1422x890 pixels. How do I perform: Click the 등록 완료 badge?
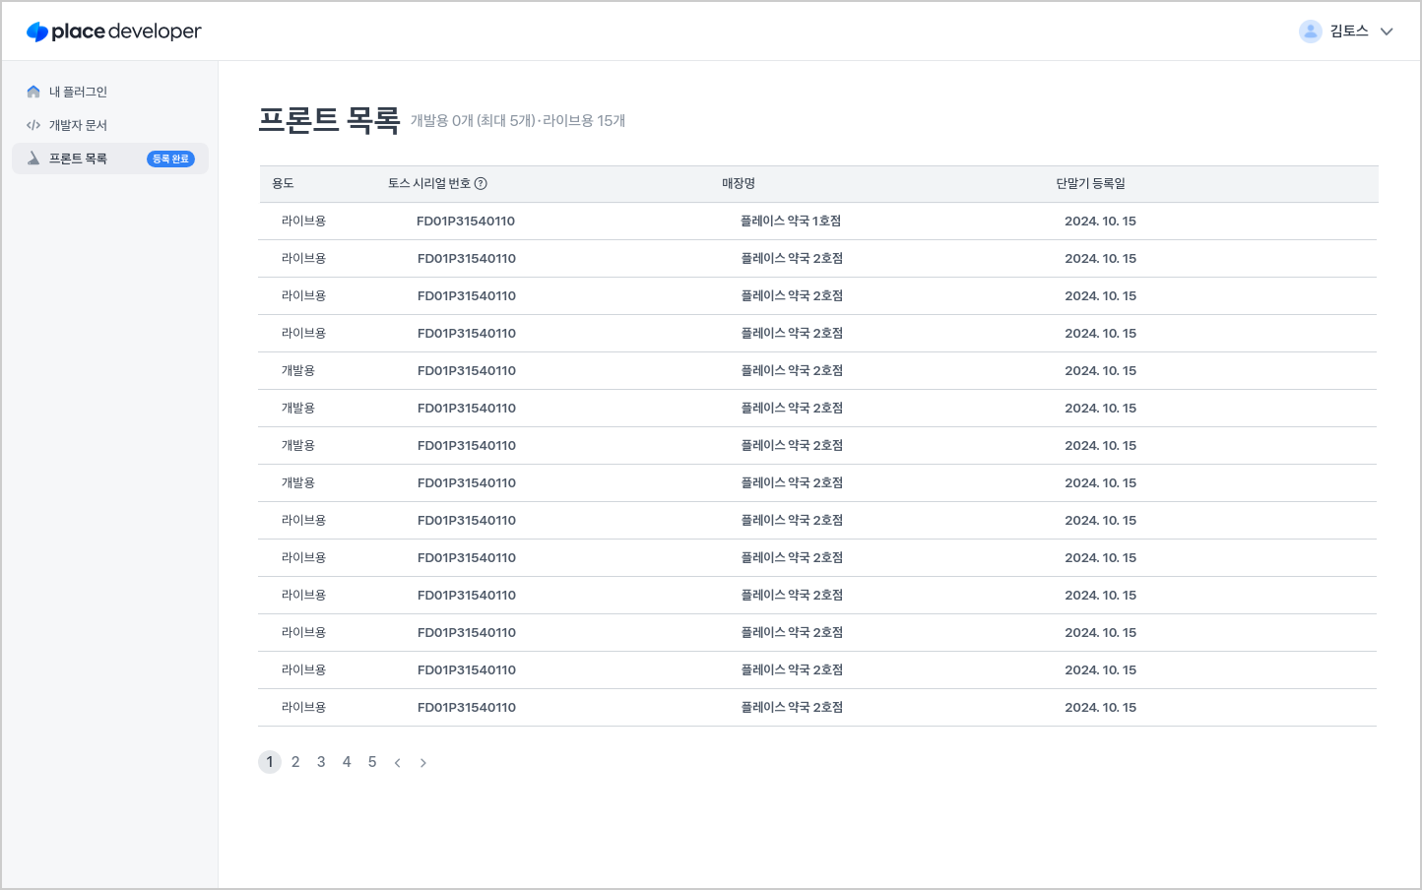click(170, 158)
